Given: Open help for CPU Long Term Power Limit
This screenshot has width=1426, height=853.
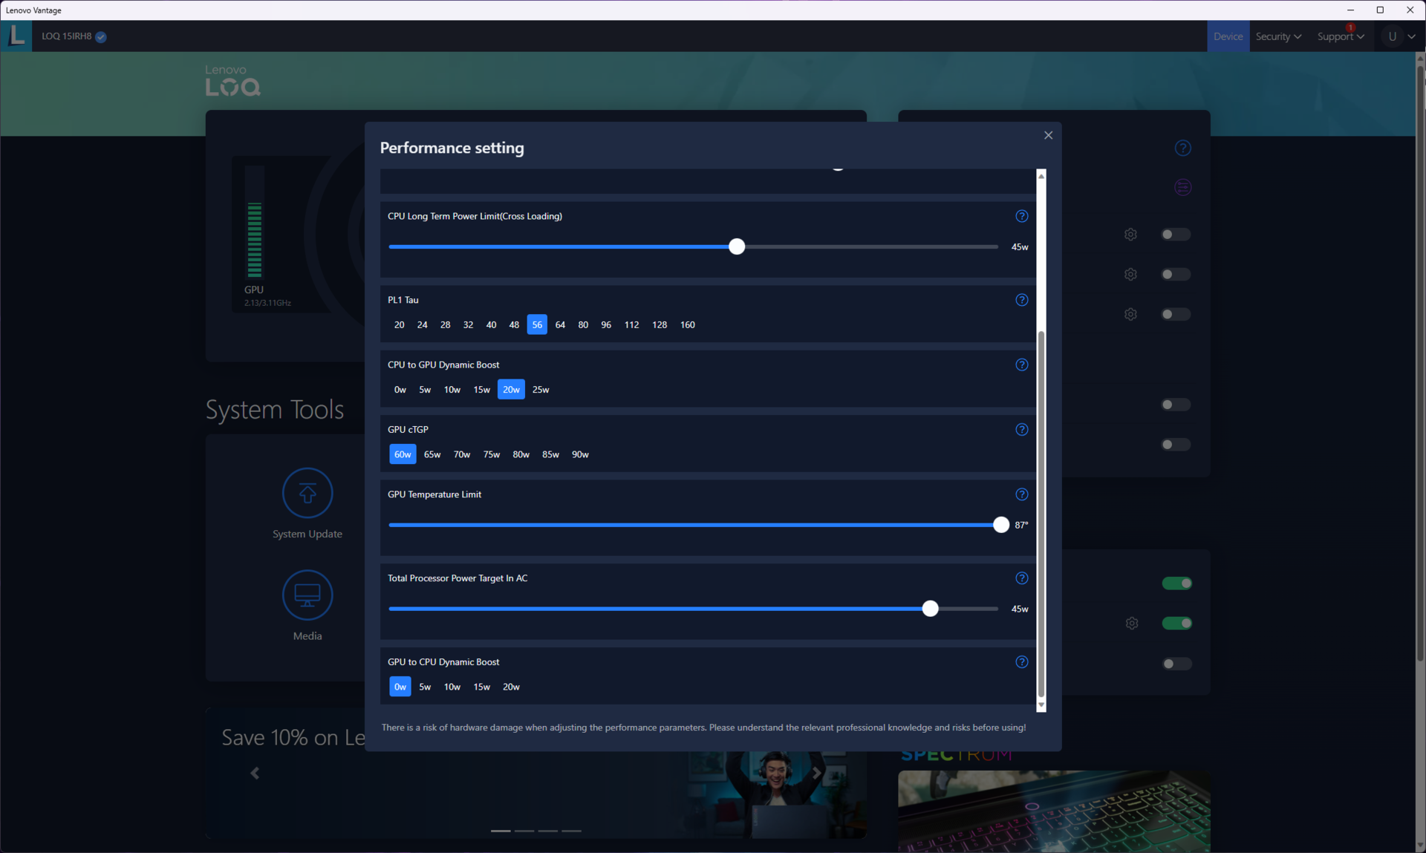Looking at the screenshot, I should [x=1021, y=216].
